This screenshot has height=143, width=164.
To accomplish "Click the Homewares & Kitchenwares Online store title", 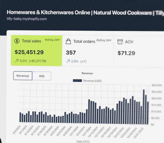I will [85, 13].
